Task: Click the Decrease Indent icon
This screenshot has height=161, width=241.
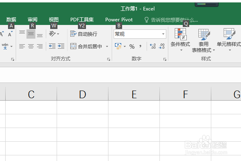Action: (52, 46)
